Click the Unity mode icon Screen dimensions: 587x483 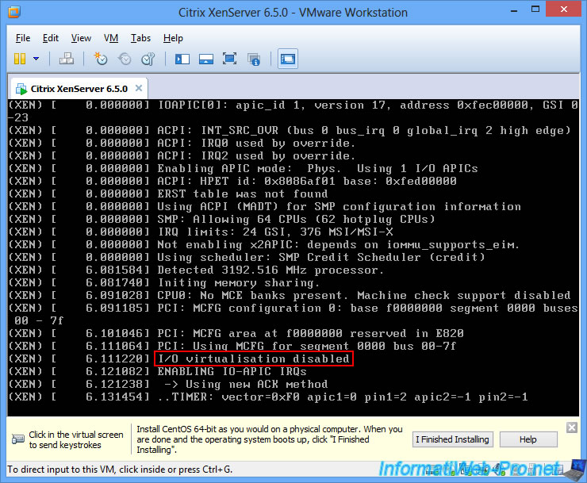tap(254, 59)
